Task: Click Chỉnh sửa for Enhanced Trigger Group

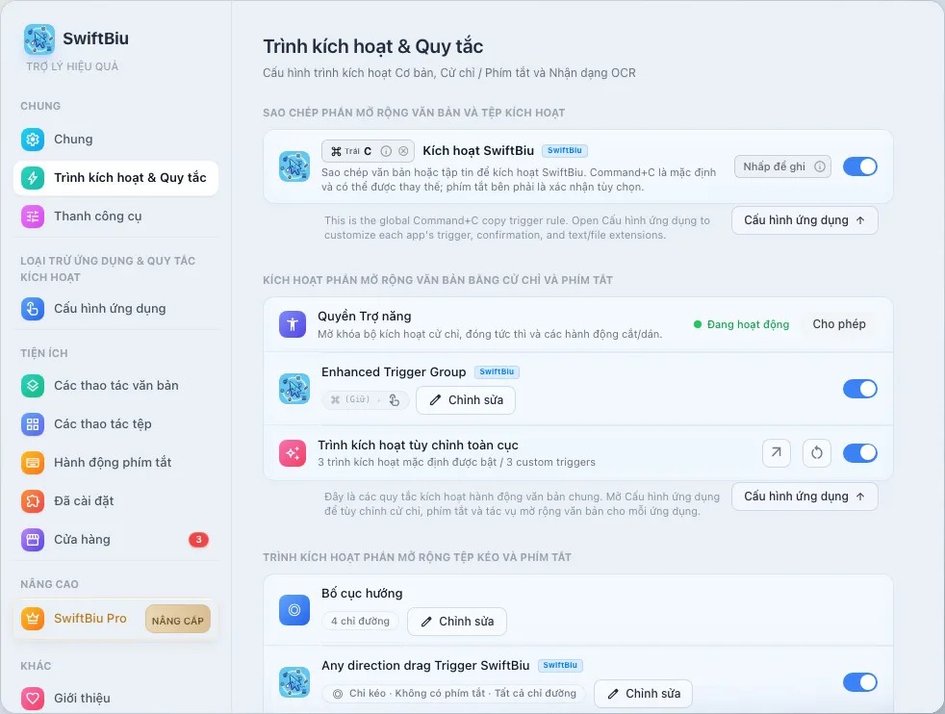Action: coord(465,400)
